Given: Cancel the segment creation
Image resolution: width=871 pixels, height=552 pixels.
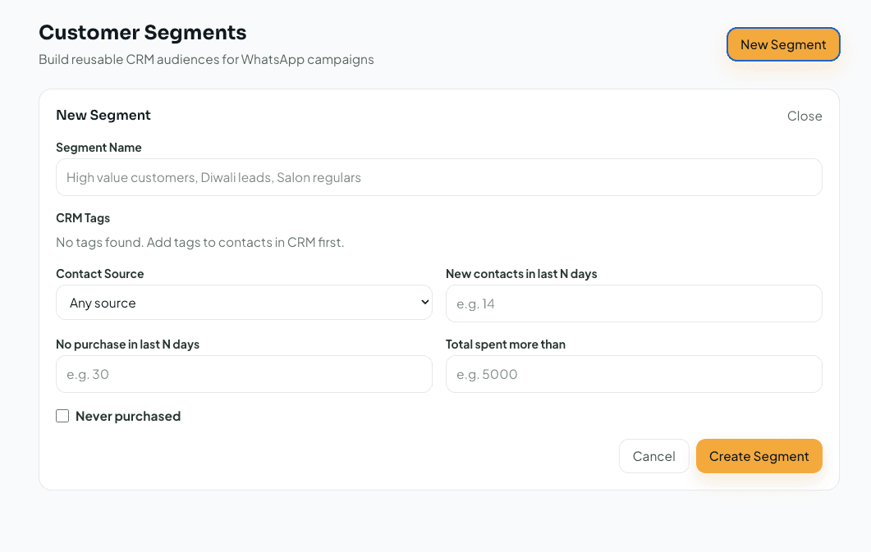Looking at the screenshot, I should pyautogui.click(x=653, y=456).
